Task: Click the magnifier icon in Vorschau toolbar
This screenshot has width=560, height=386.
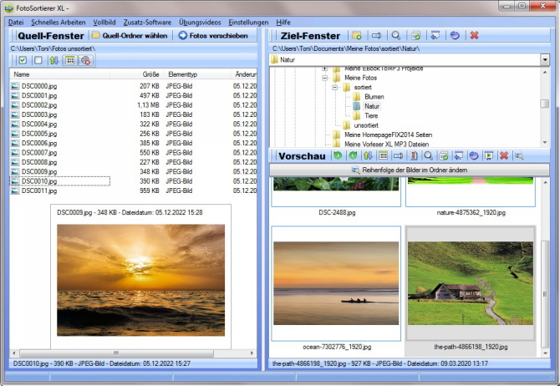Action: tap(428, 155)
